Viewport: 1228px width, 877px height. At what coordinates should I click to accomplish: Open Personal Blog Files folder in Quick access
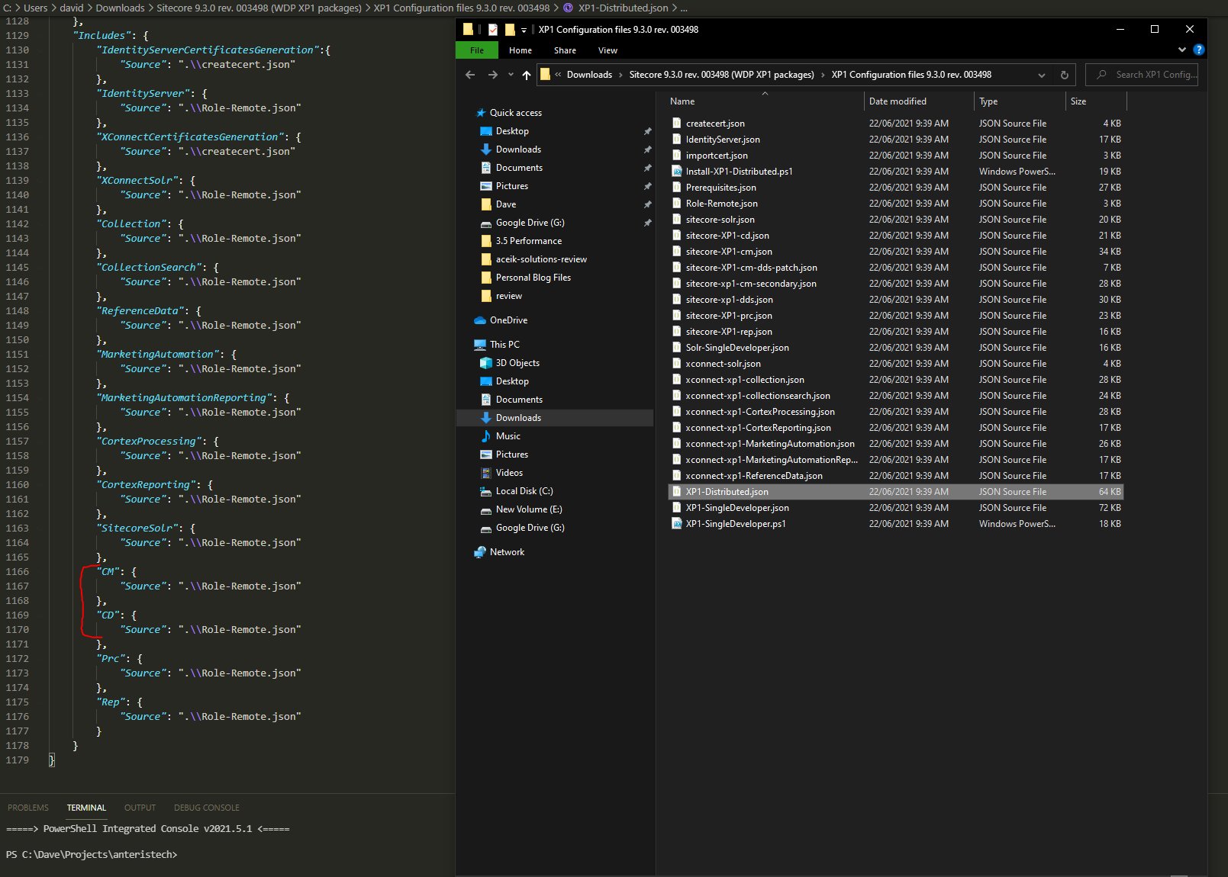click(x=533, y=278)
